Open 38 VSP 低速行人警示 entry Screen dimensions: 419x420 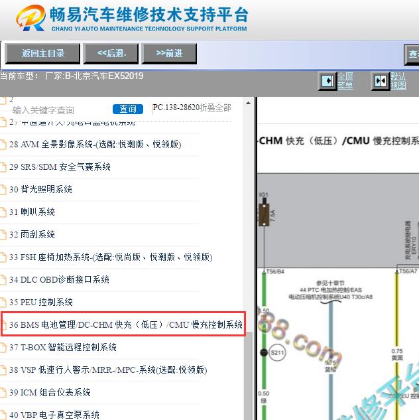click(108, 370)
